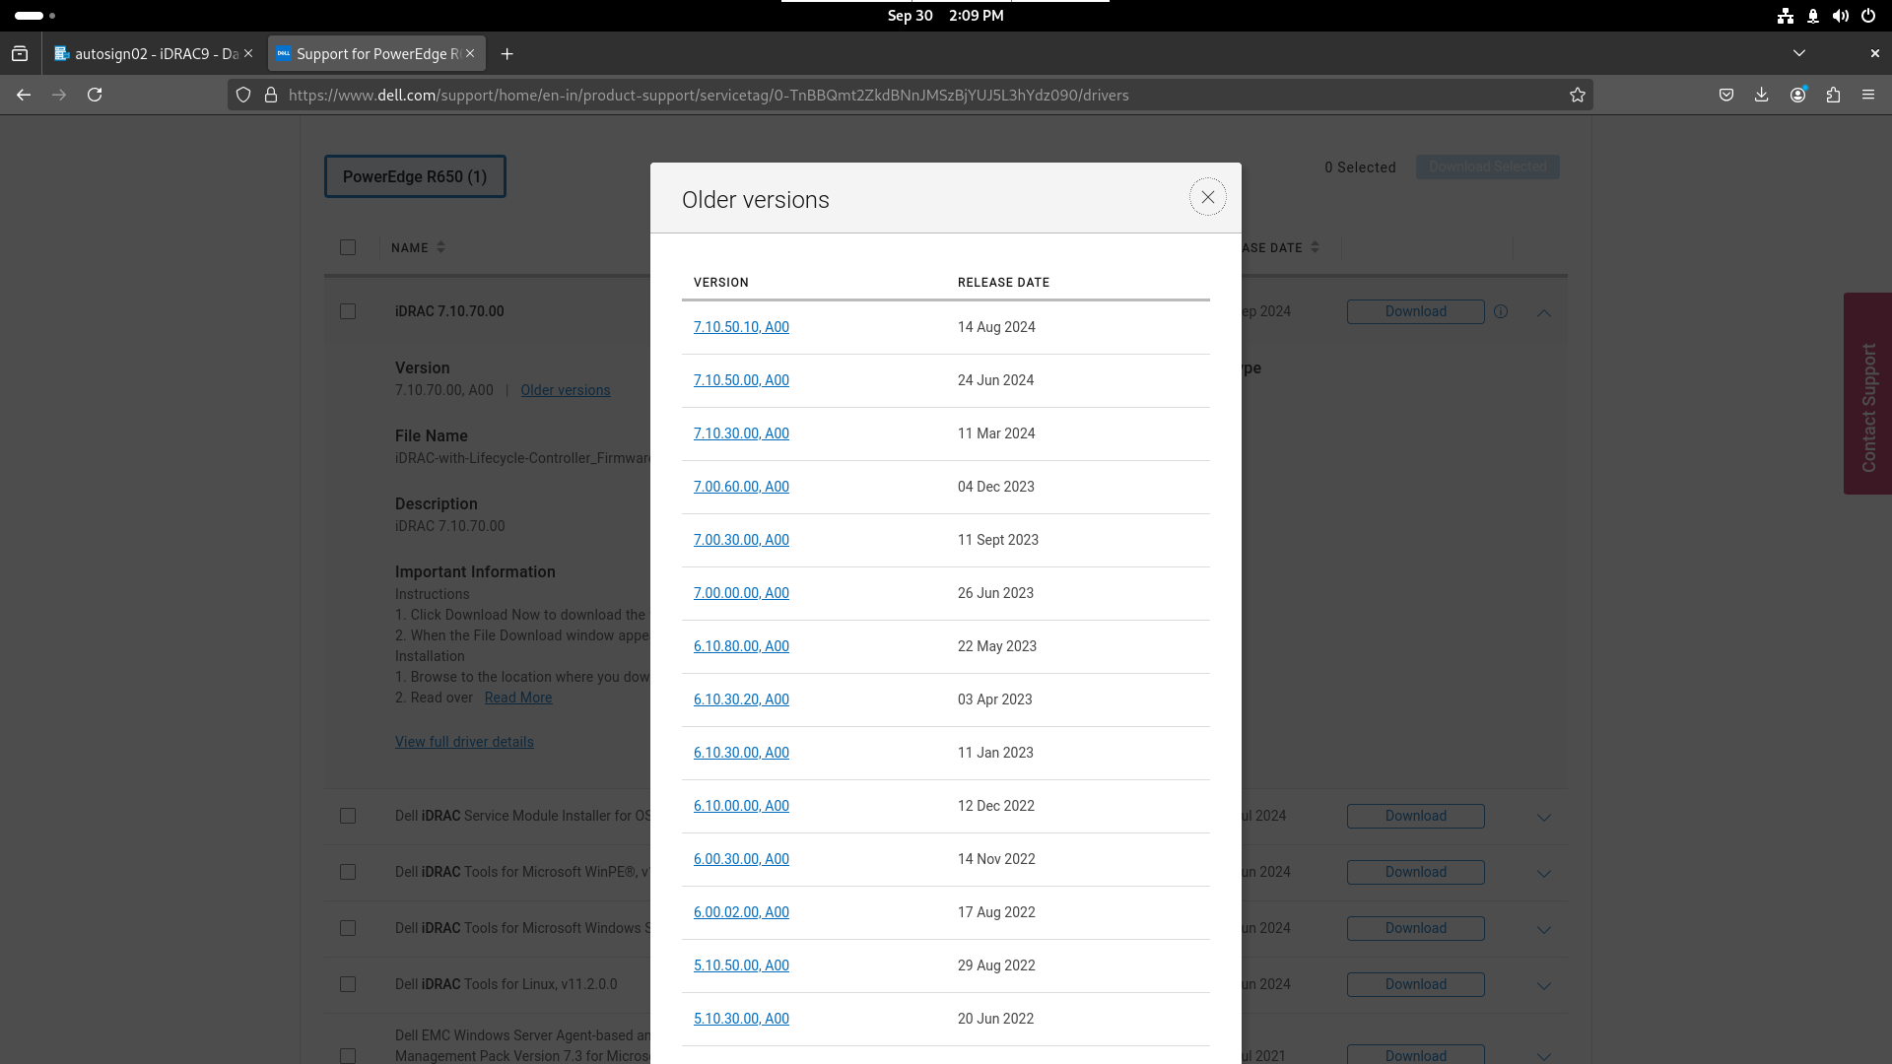Go back to previous page
The width and height of the screenshot is (1892, 1064).
point(24,95)
